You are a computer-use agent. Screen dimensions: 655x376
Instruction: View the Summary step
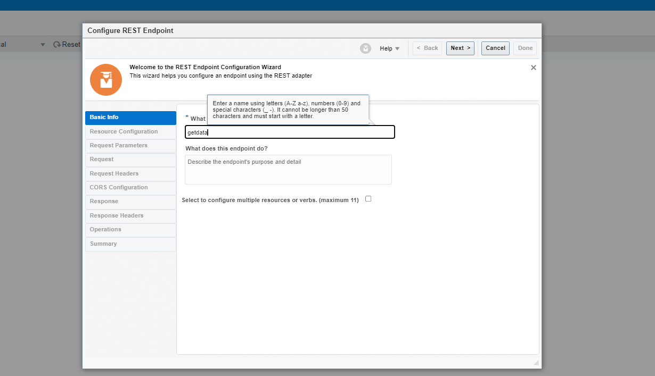point(130,244)
